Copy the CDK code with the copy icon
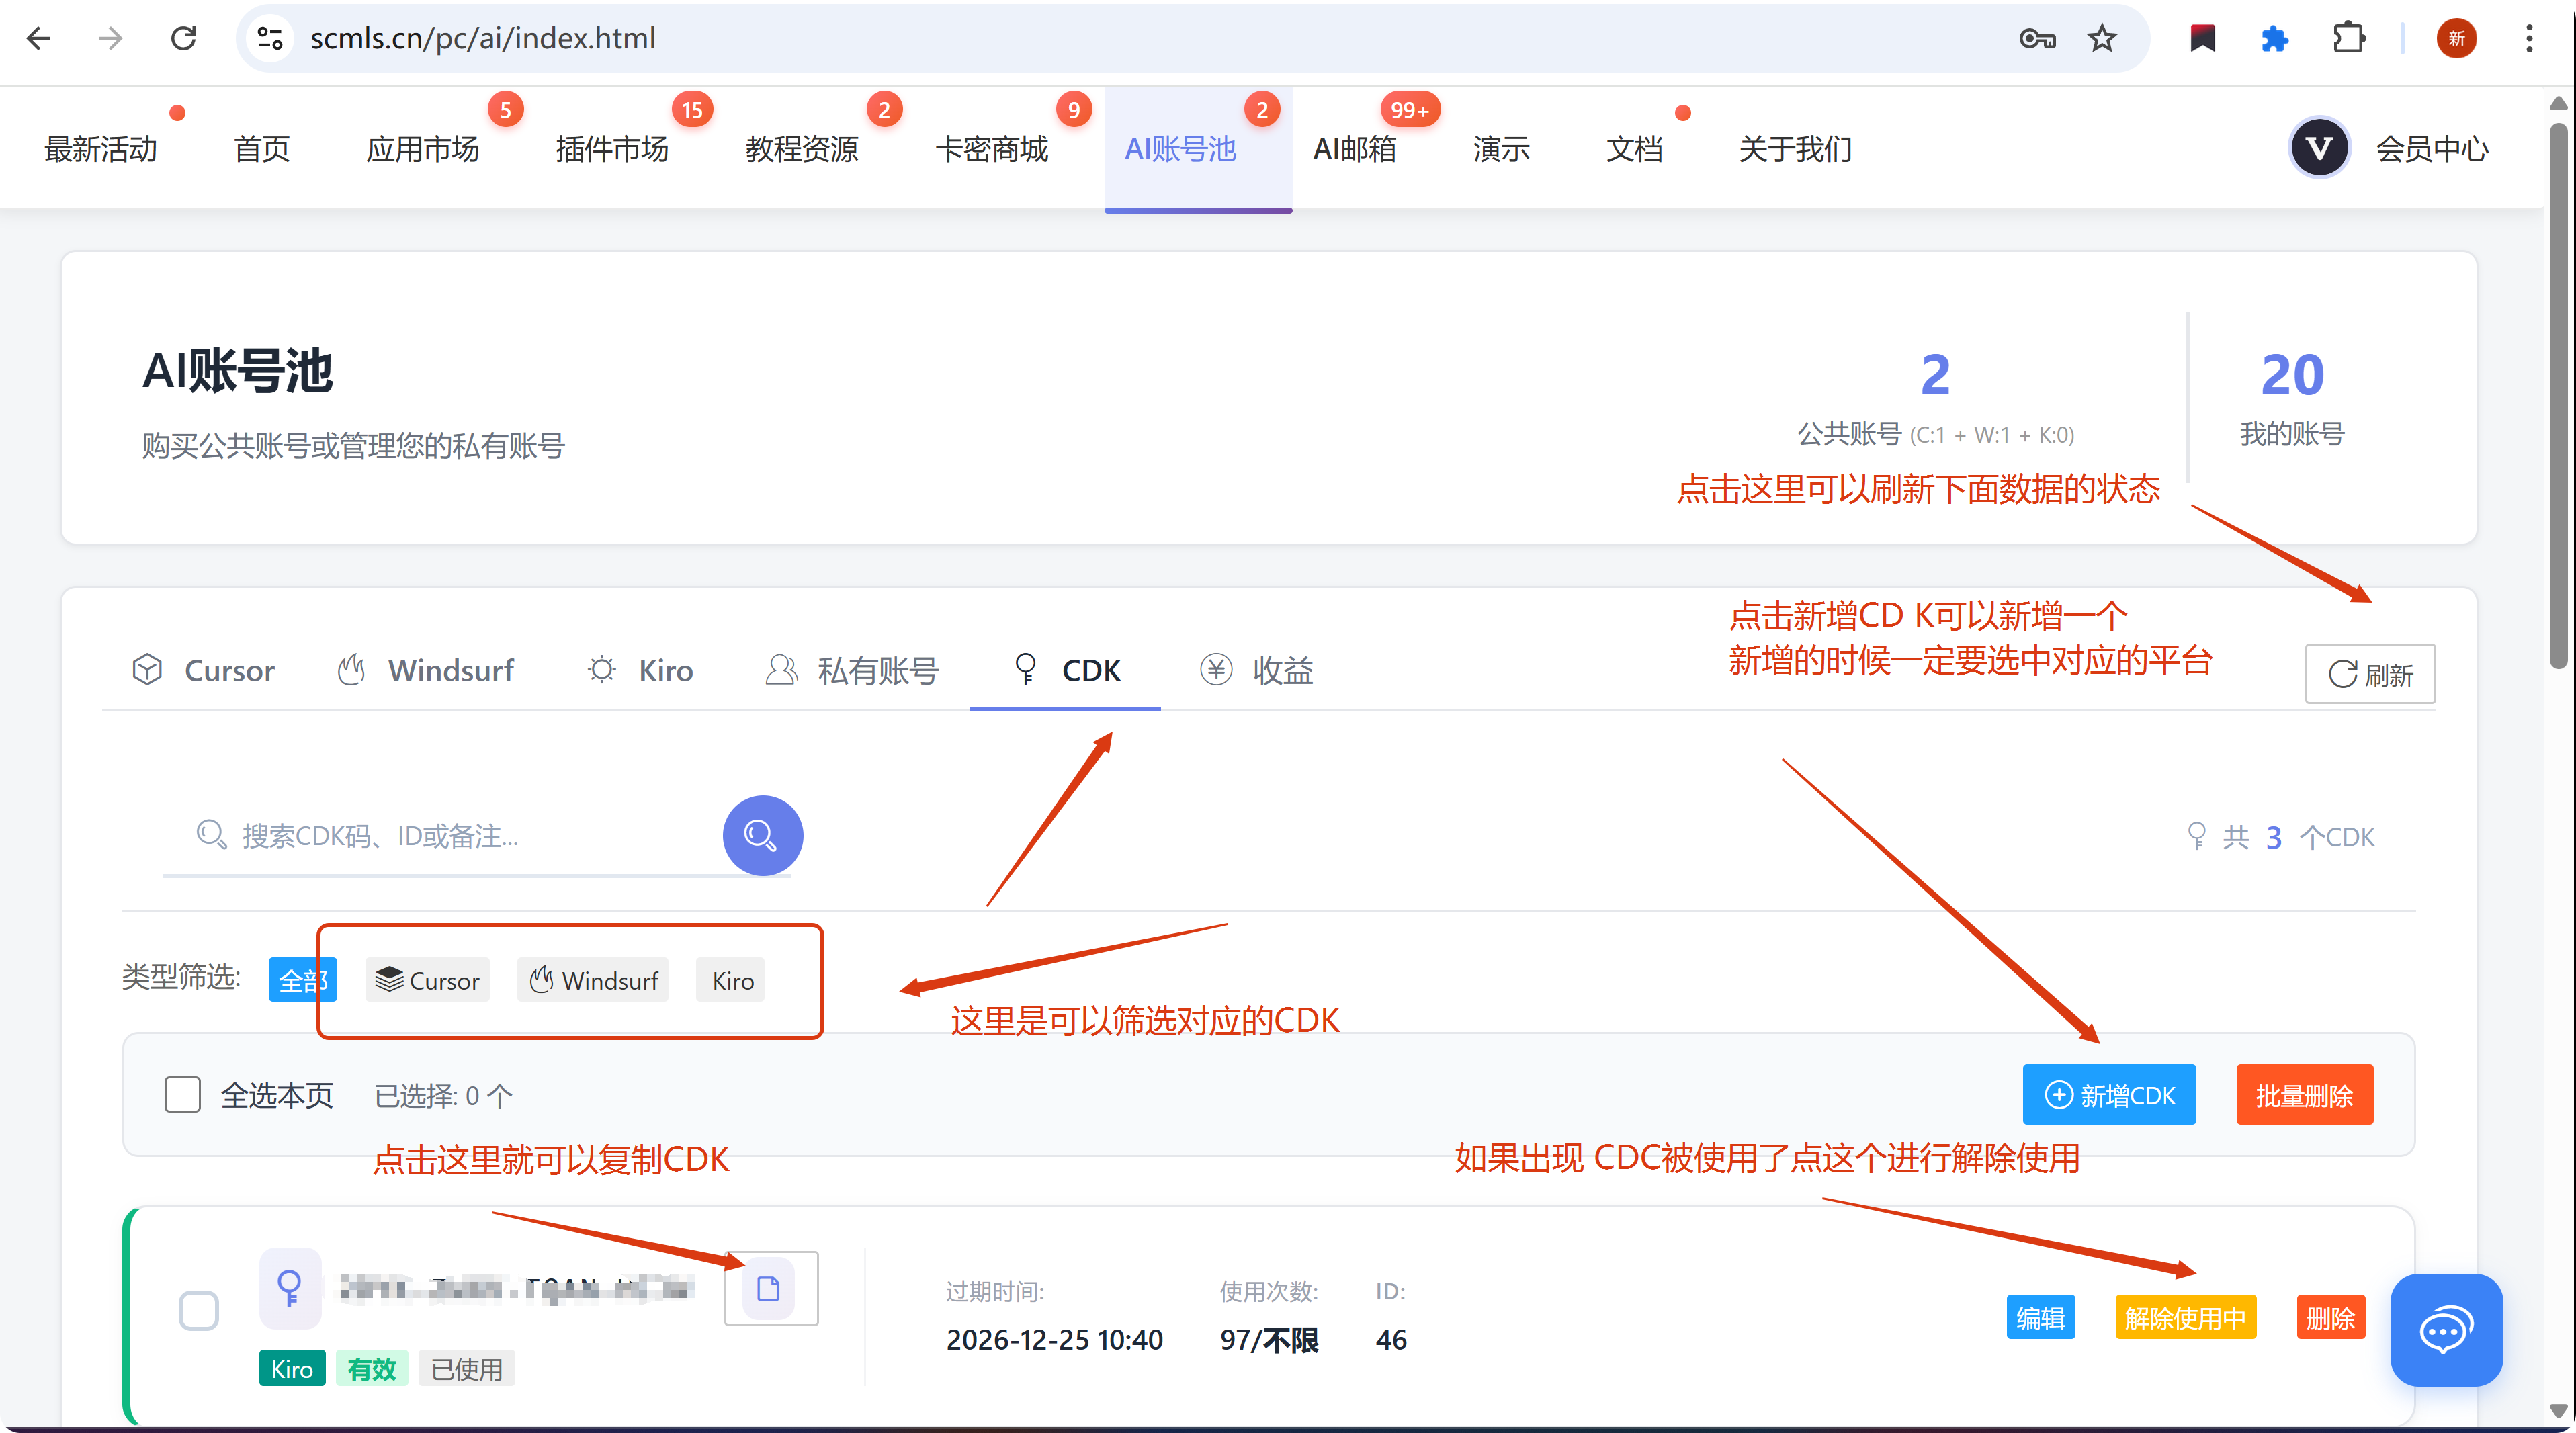 click(x=768, y=1288)
